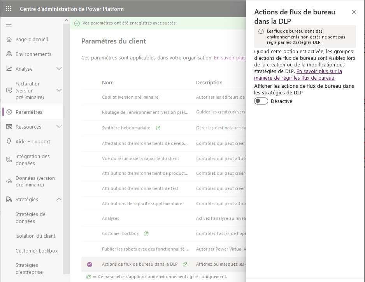Close the Actions de flux de bureau panel
This screenshot has height=282, width=365.
point(354,12)
